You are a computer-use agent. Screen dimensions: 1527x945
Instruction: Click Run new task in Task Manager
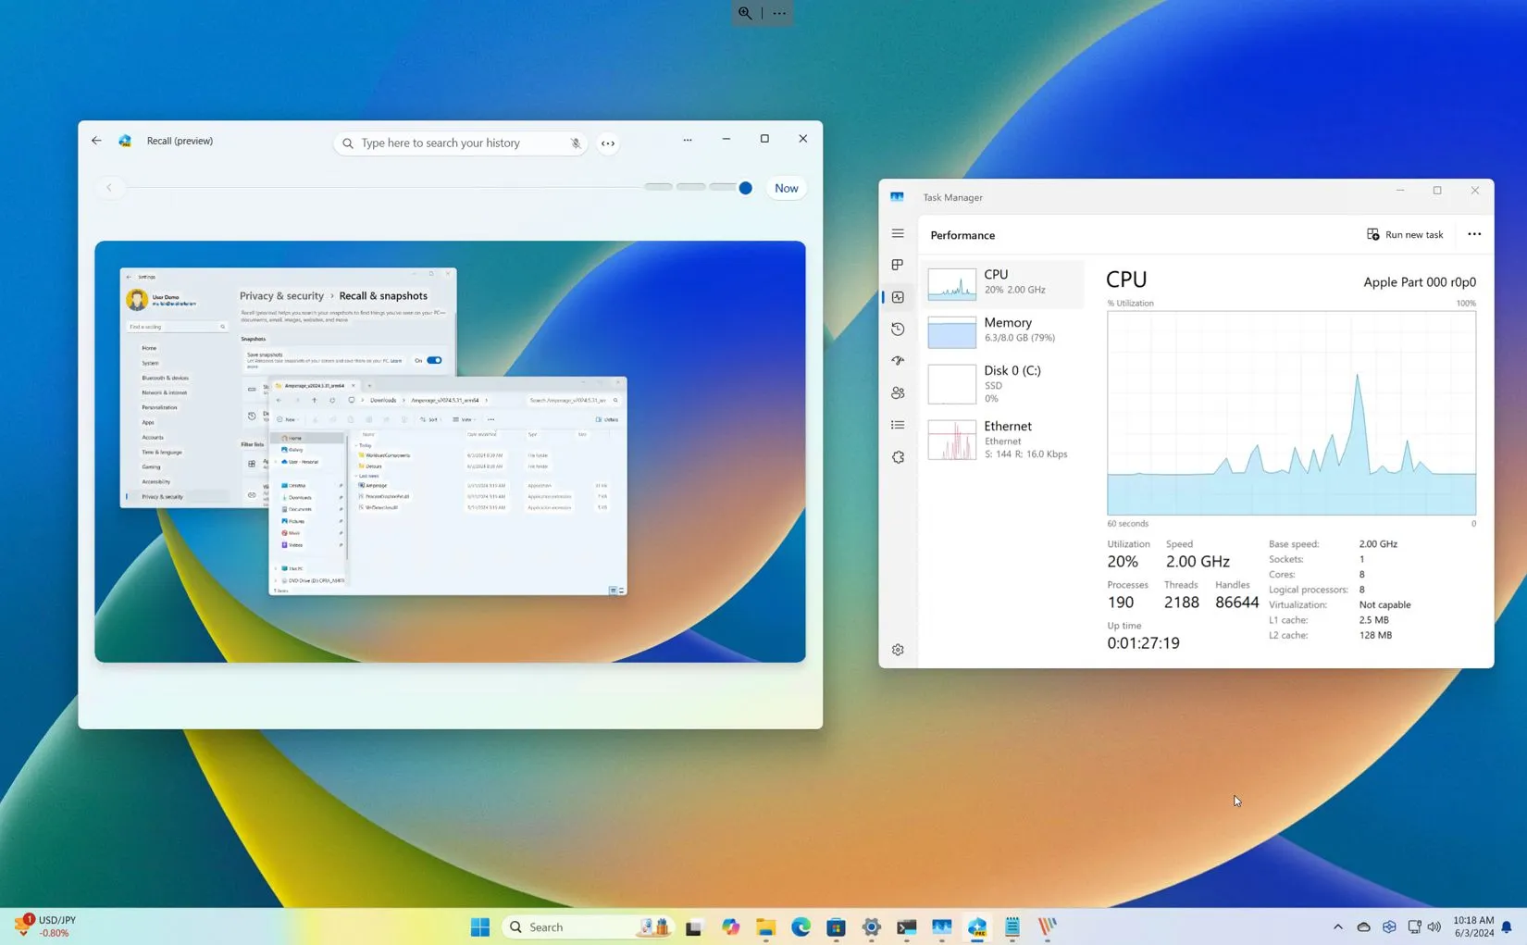(x=1405, y=234)
